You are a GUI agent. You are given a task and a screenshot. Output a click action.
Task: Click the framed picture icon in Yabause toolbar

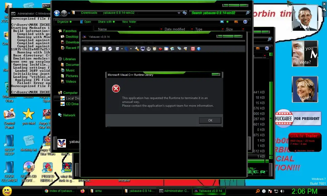coord(166,49)
